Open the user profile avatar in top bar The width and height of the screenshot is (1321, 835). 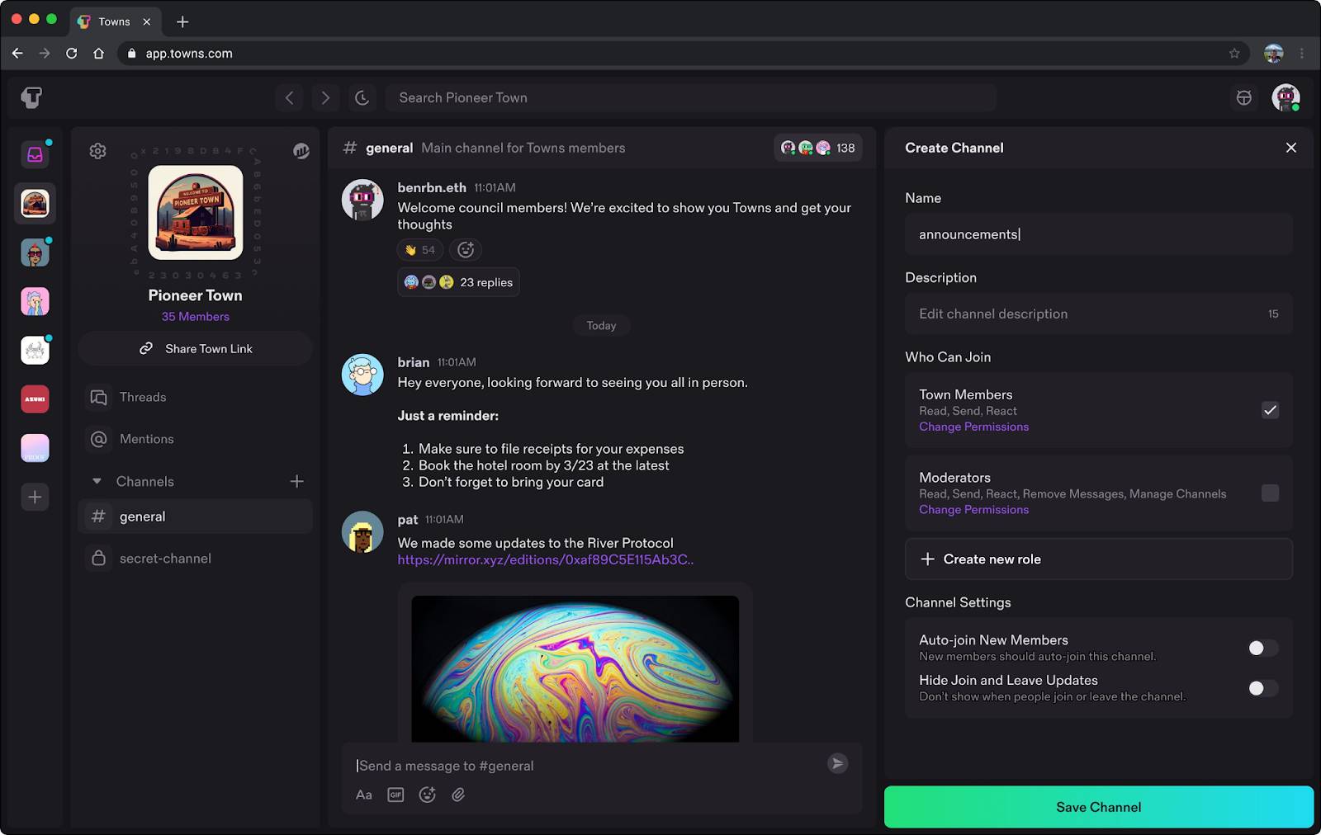1285,97
